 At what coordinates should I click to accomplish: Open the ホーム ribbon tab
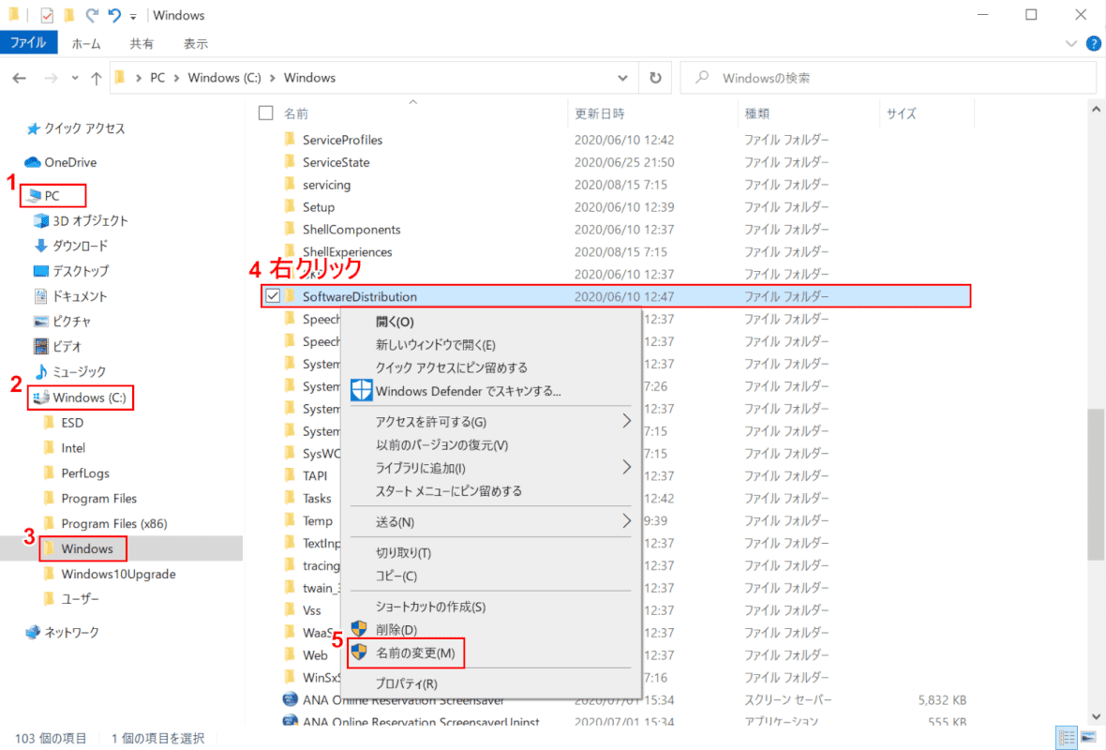pyautogui.click(x=86, y=44)
